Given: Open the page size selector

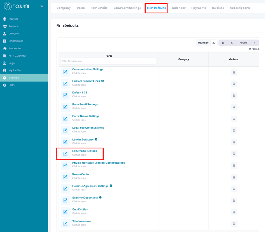Looking at the screenshot, I should pyautogui.click(x=214, y=43).
